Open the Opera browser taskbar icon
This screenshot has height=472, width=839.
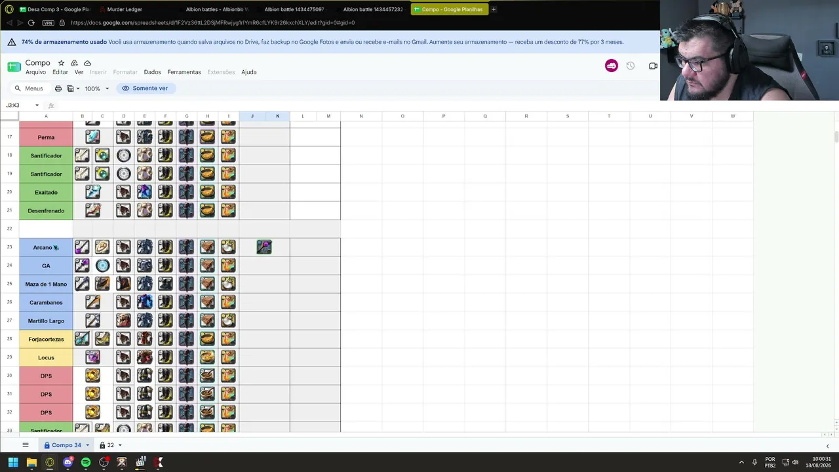[x=50, y=462]
